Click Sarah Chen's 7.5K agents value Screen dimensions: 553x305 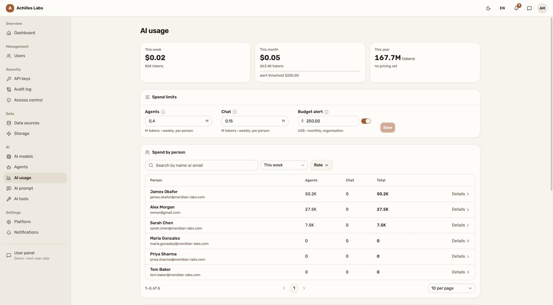[x=310, y=225]
